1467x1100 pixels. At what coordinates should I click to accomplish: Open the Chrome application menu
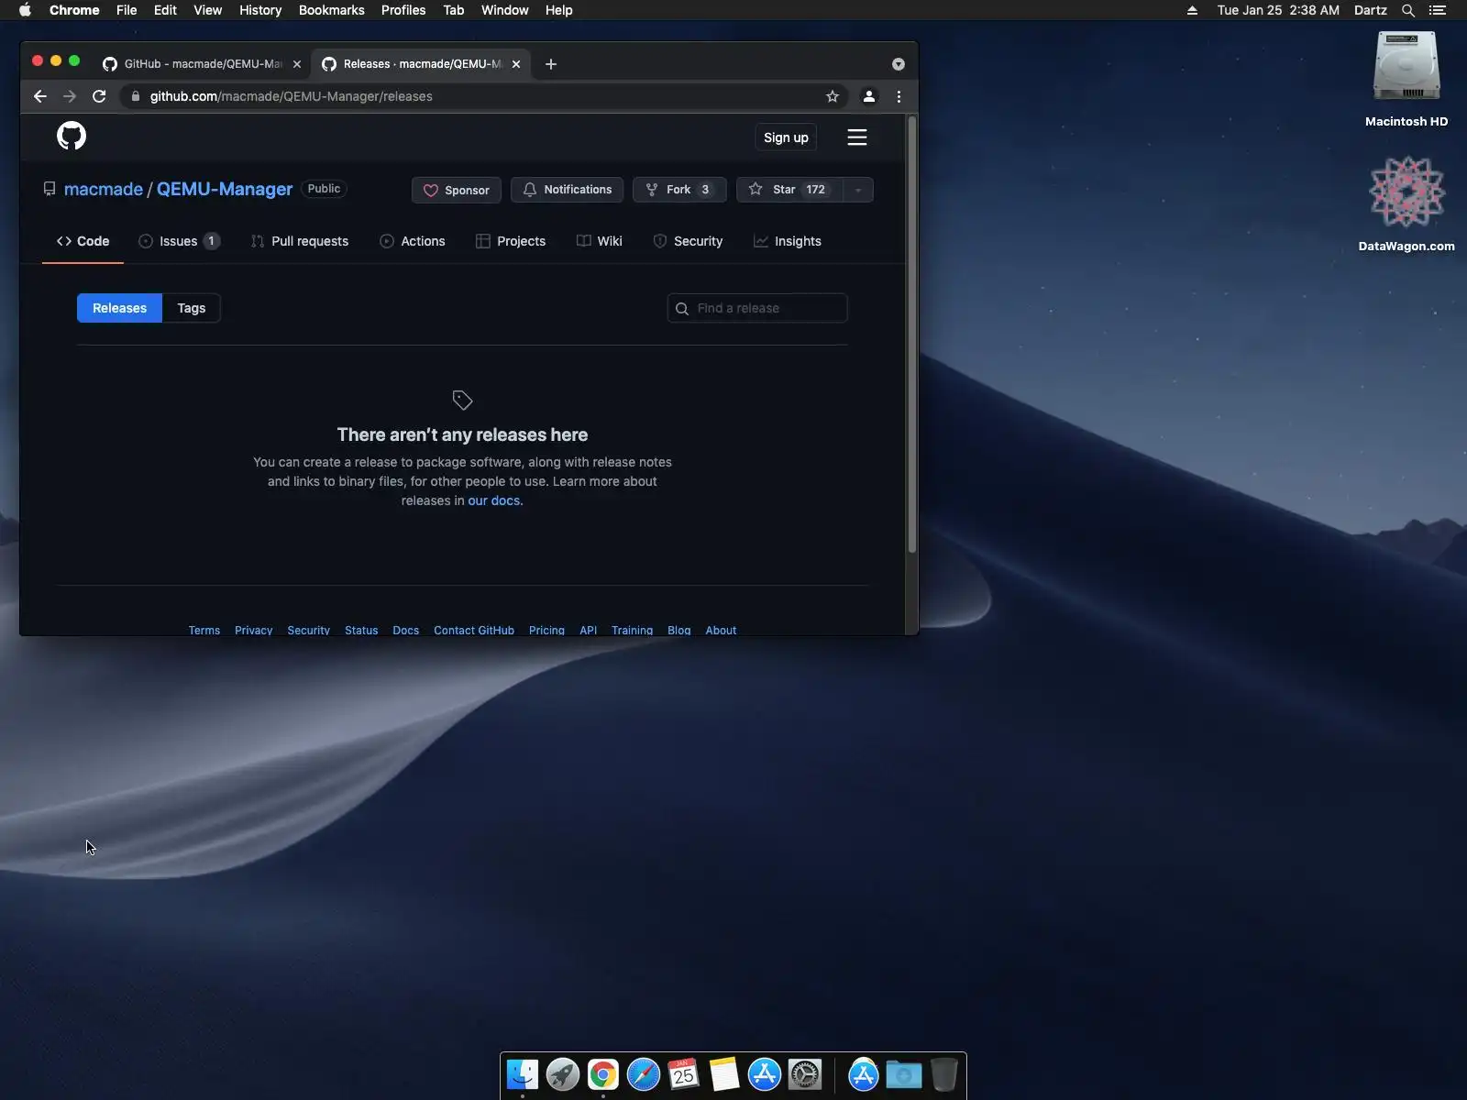click(x=74, y=10)
